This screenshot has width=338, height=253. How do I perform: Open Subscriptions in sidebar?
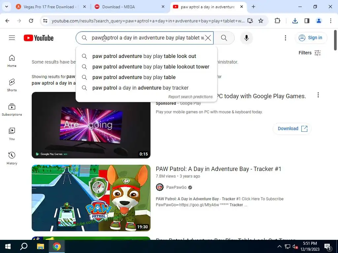click(12, 109)
